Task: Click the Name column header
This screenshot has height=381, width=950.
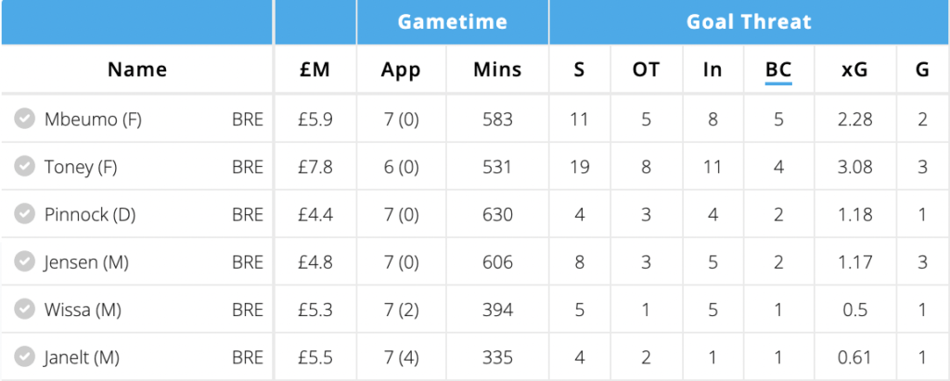Action: [137, 70]
